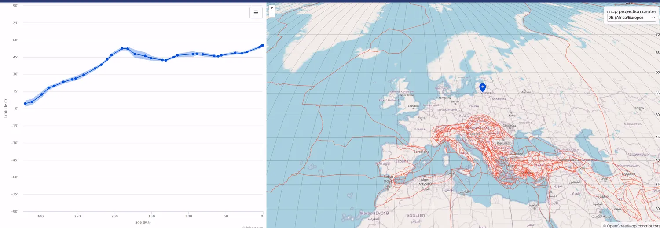Open the Highcharts.com credit link
Screen dimensions: 660x228
pos(252,227)
